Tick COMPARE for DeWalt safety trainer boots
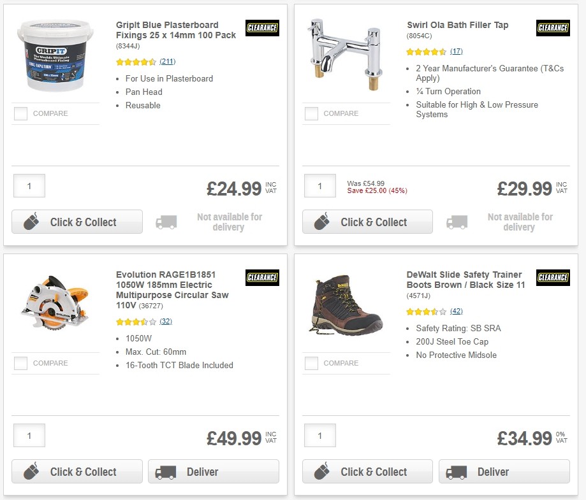Viewport: 586px width, 500px height. pos(311,363)
